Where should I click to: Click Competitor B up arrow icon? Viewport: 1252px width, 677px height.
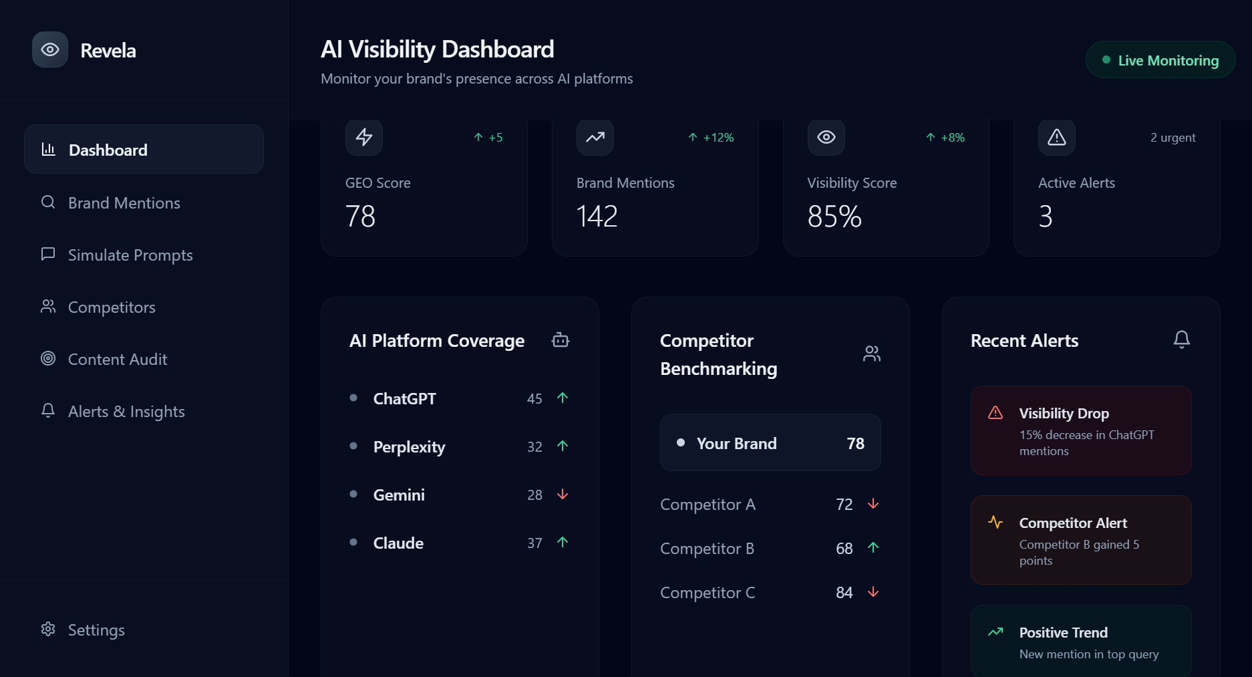click(873, 547)
